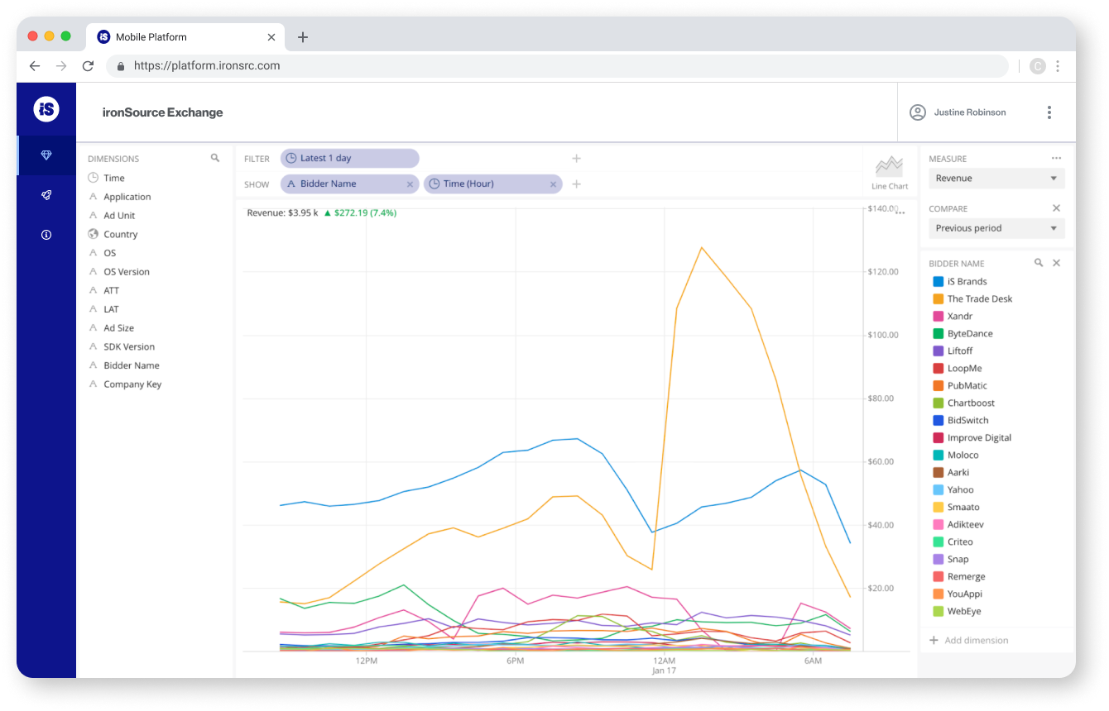Toggle Improve Digital legend entry
This screenshot has width=1109, height=711.
click(972, 438)
